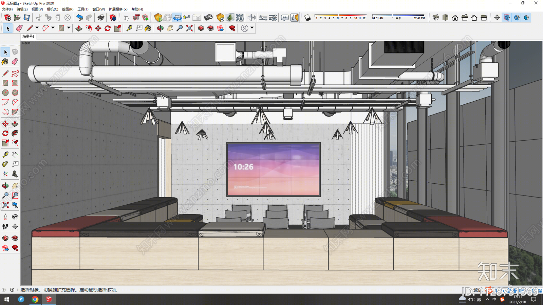Open the taskbar notification center icon

[x=533, y=299]
